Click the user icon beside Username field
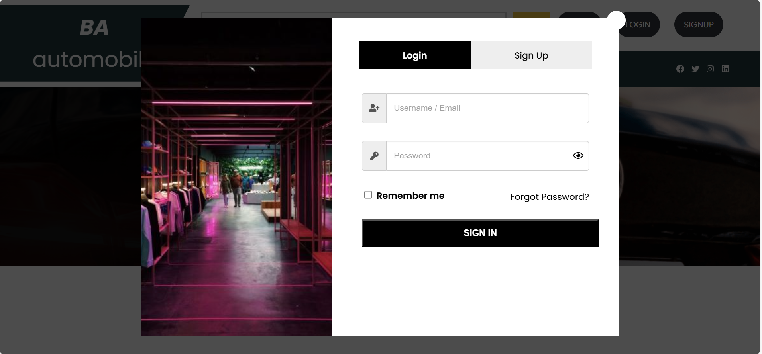This screenshot has height=354, width=762. (x=374, y=108)
